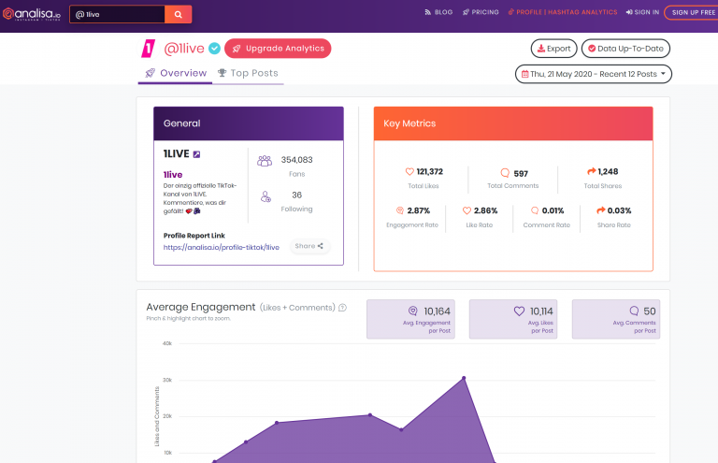Click the Fans group icon
The width and height of the screenshot is (718, 463).
pos(265,161)
